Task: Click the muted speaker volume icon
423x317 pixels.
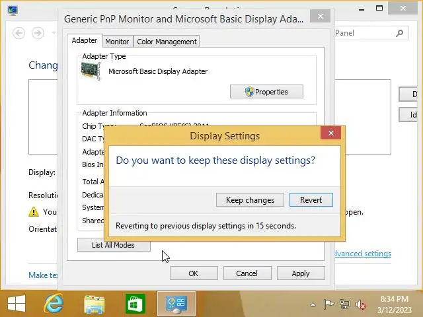Action: [x=361, y=304]
